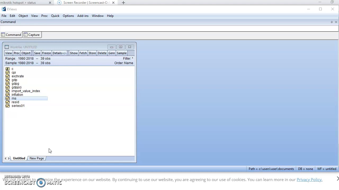This screenshot has width=339, height=190.
Task: Click the EViews application logo icon
Action: coord(3,9)
